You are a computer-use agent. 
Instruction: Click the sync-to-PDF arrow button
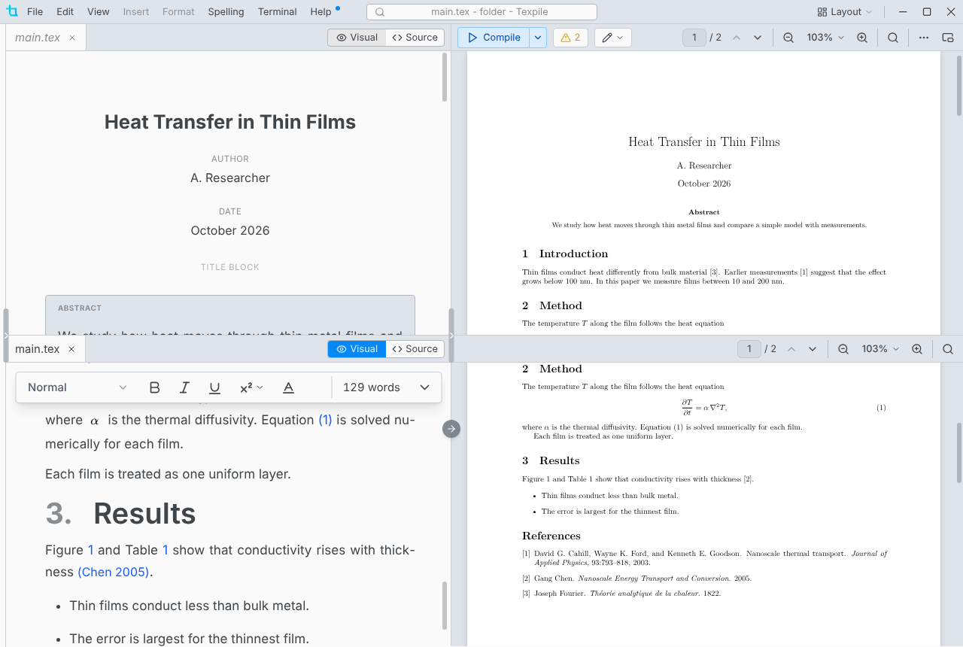[451, 429]
